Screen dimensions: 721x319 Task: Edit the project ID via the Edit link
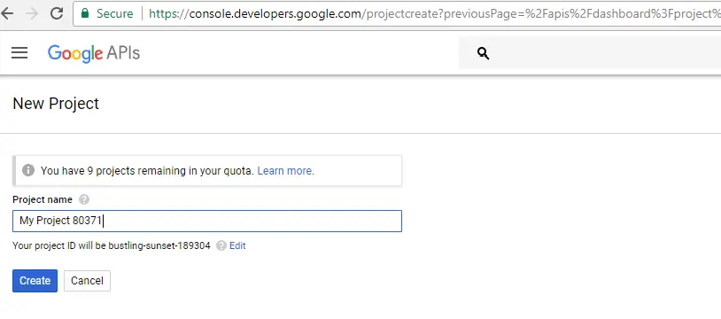pos(237,245)
